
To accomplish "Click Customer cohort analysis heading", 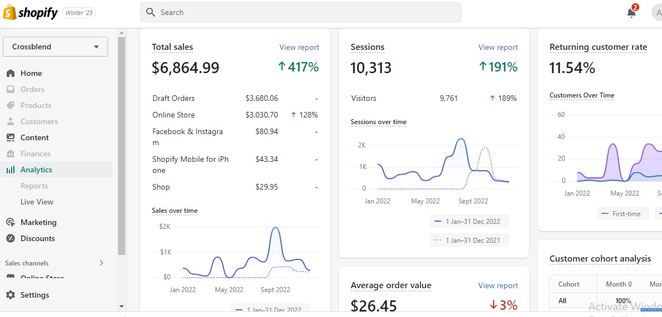I will [x=600, y=259].
